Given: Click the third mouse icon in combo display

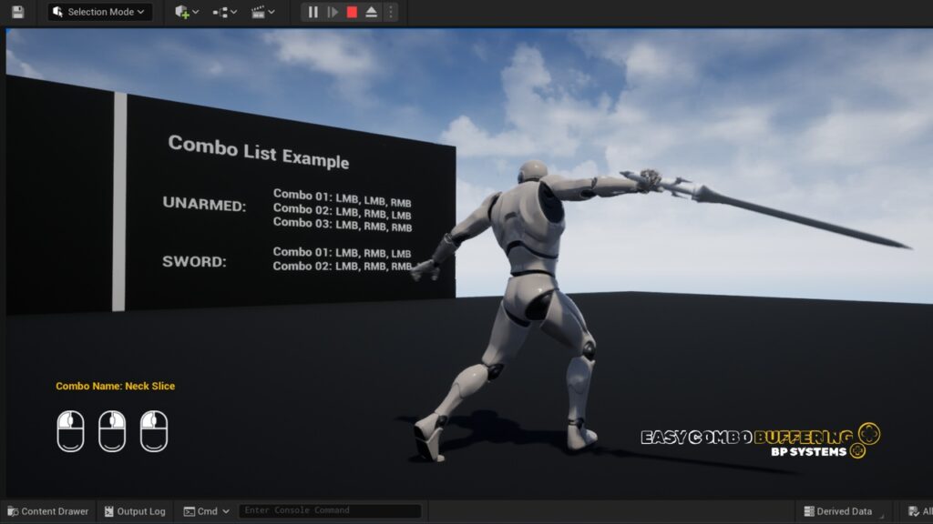Looking at the screenshot, I should click(x=153, y=430).
